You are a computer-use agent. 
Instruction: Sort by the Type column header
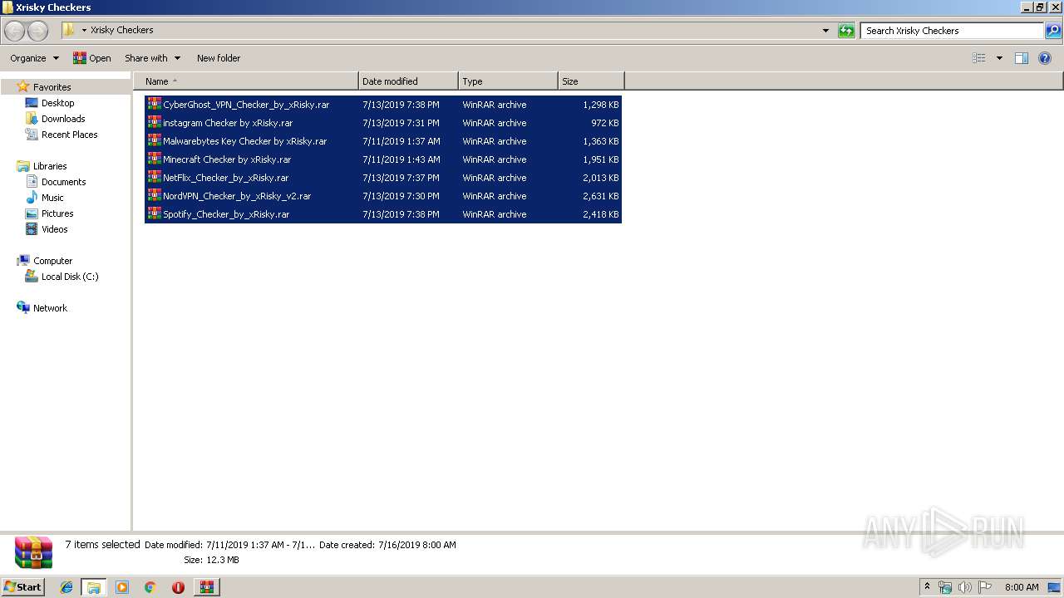[508, 81]
